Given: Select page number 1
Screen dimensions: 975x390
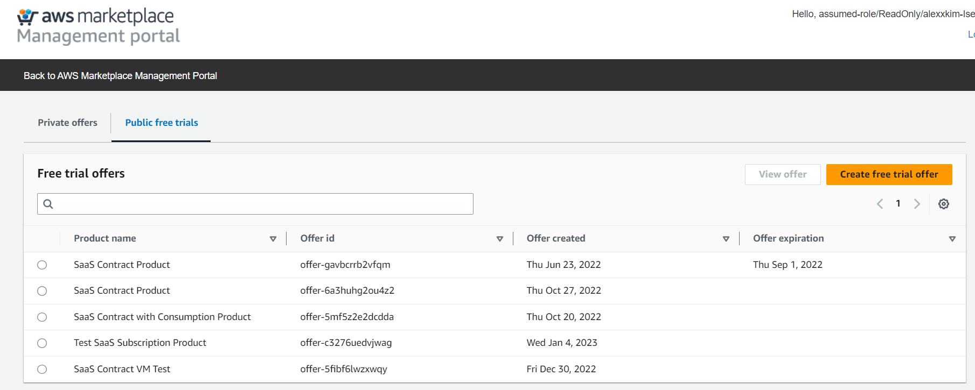Looking at the screenshot, I should pyautogui.click(x=898, y=203).
